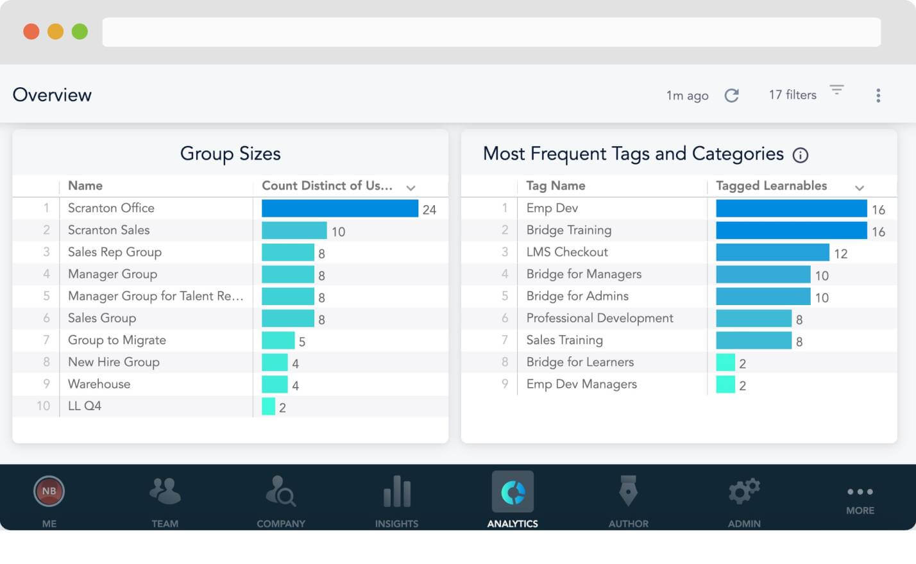Click the Emp Dev blue bar

(x=791, y=208)
